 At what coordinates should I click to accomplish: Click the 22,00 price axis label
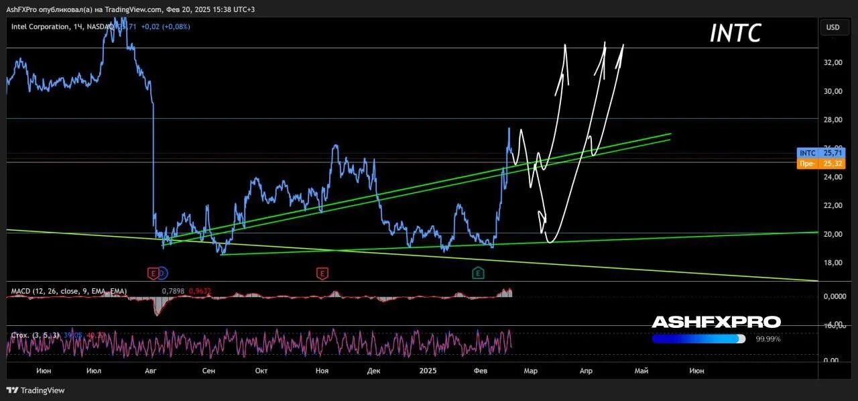[x=833, y=205]
